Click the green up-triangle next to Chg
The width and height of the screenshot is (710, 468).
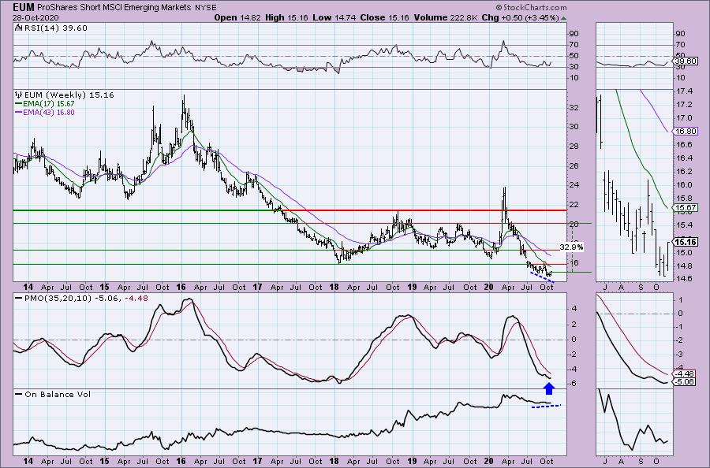[x=563, y=18]
